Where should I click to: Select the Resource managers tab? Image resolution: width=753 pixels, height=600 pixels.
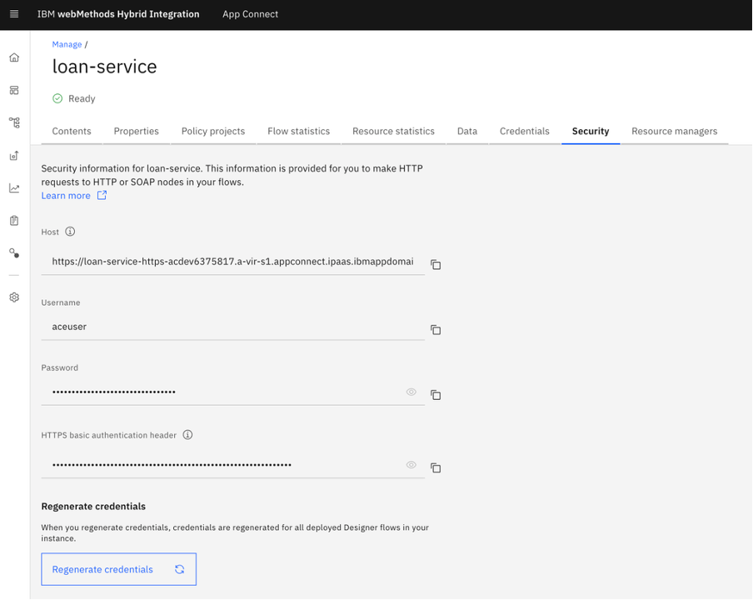coord(674,131)
